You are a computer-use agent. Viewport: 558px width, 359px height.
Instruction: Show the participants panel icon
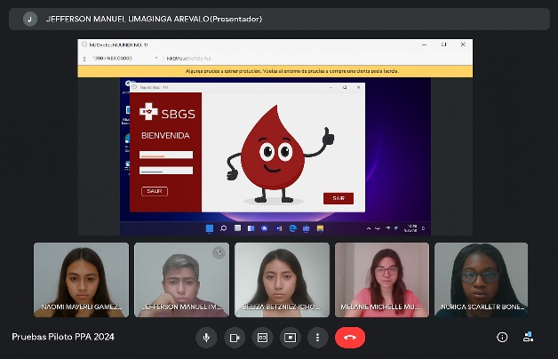pyautogui.click(x=529, y=338)
